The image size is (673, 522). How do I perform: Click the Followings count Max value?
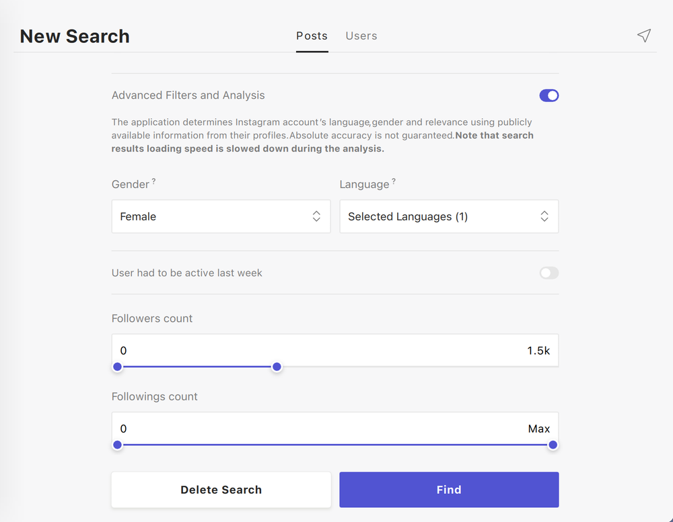(538, 429)
